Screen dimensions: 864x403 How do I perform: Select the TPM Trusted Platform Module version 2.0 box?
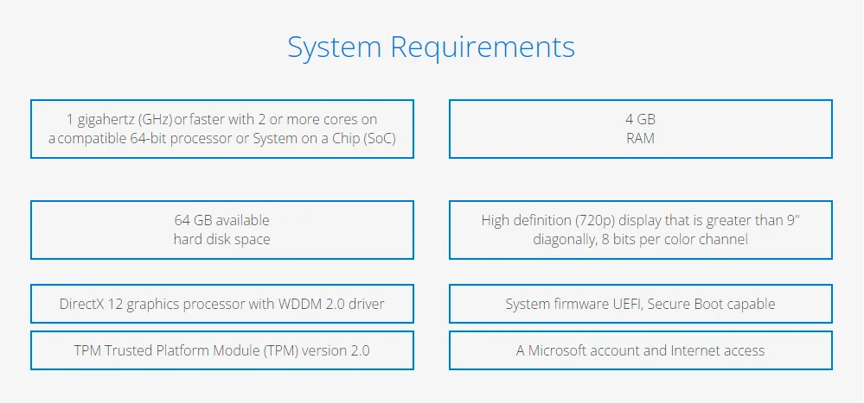[222, 350]
